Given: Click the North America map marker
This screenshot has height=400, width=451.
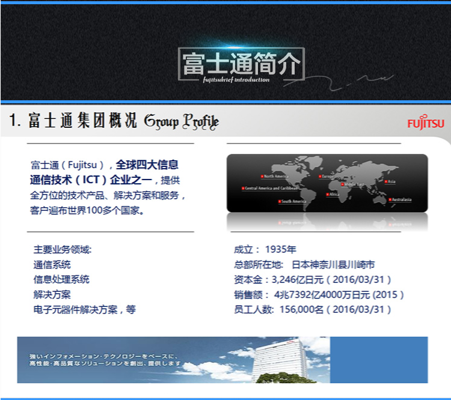Looking at the screenshot, I should [x=274, y=176].
